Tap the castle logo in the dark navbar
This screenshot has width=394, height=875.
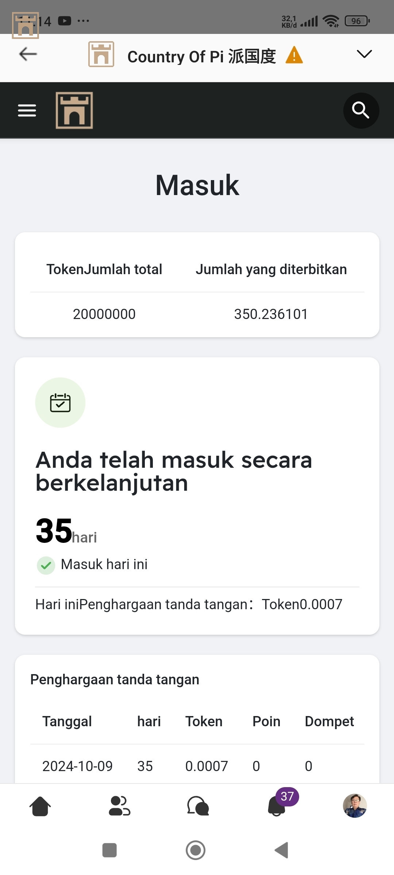pos(74,110)
